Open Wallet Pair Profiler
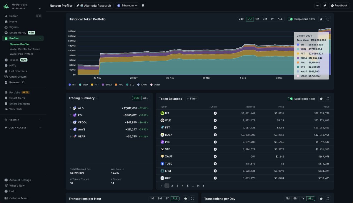Screen dimensions: 353x203 [x=21, y=54]
